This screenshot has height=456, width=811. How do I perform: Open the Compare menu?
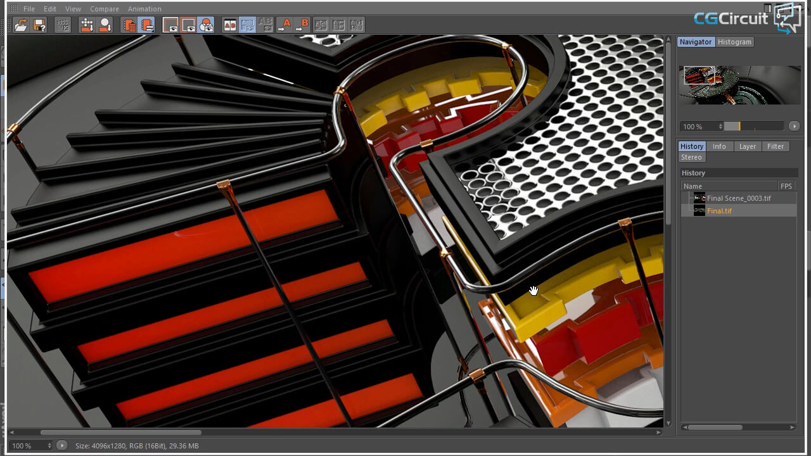(104, 9)
